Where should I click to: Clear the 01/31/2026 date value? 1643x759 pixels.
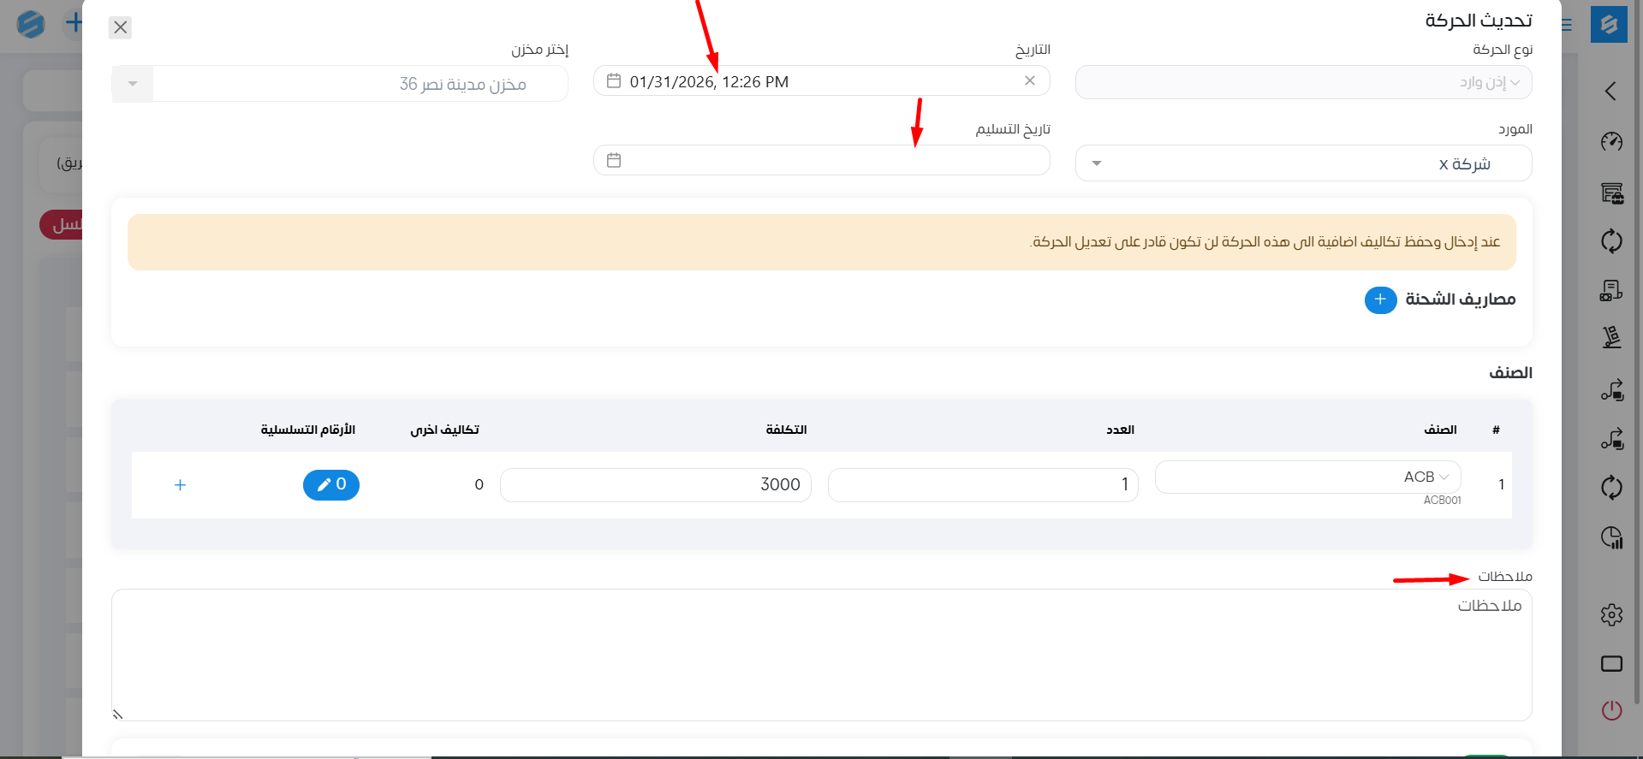click(1030, 80)
